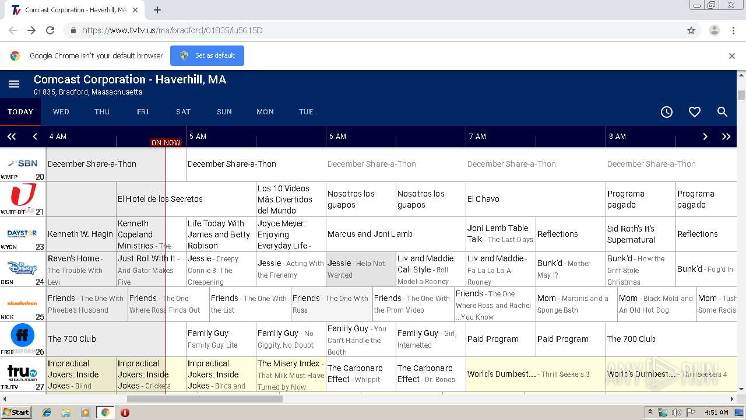Viewport: 746px width, 420px height.
Task: Open Chrome profile avatar
Action: [714, 30]
